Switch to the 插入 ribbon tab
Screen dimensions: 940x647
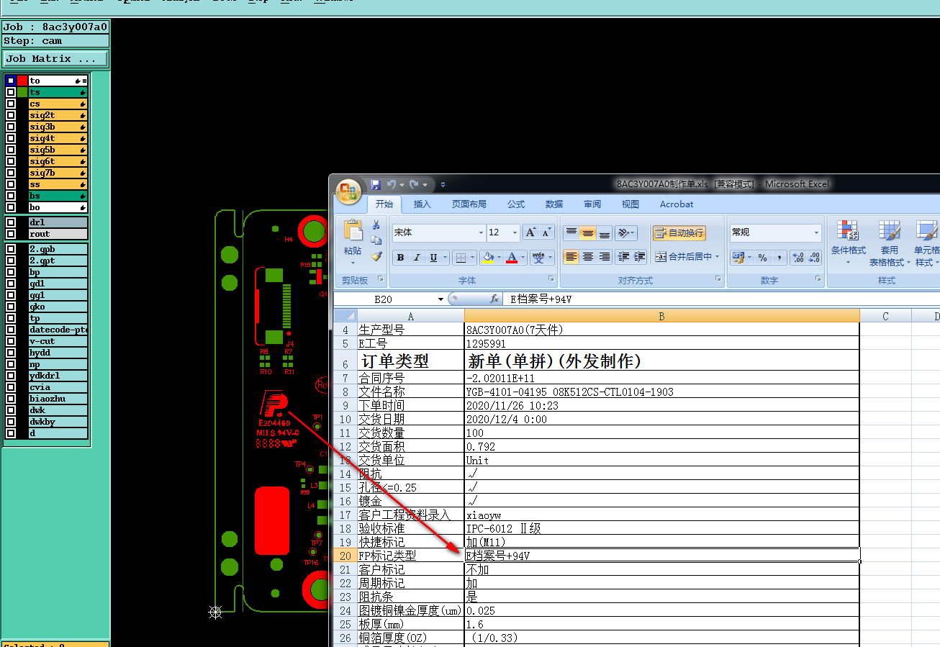[422, 204]
